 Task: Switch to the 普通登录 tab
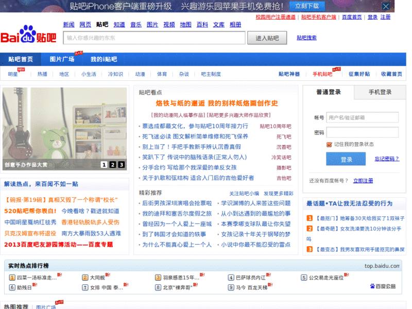point(329,92)
